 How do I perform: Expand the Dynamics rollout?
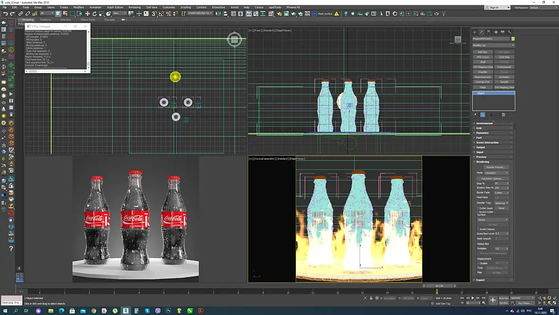pos(482,133)
